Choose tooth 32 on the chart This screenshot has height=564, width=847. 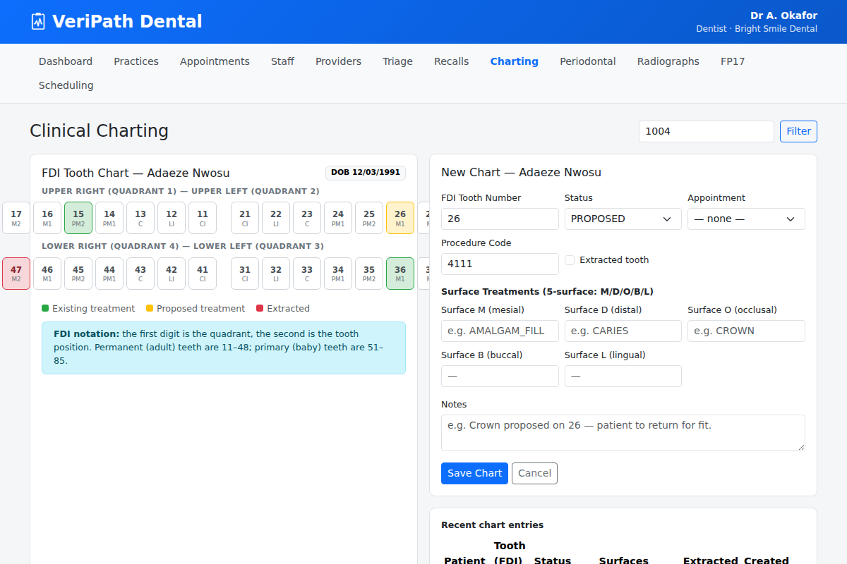(276, 274)
